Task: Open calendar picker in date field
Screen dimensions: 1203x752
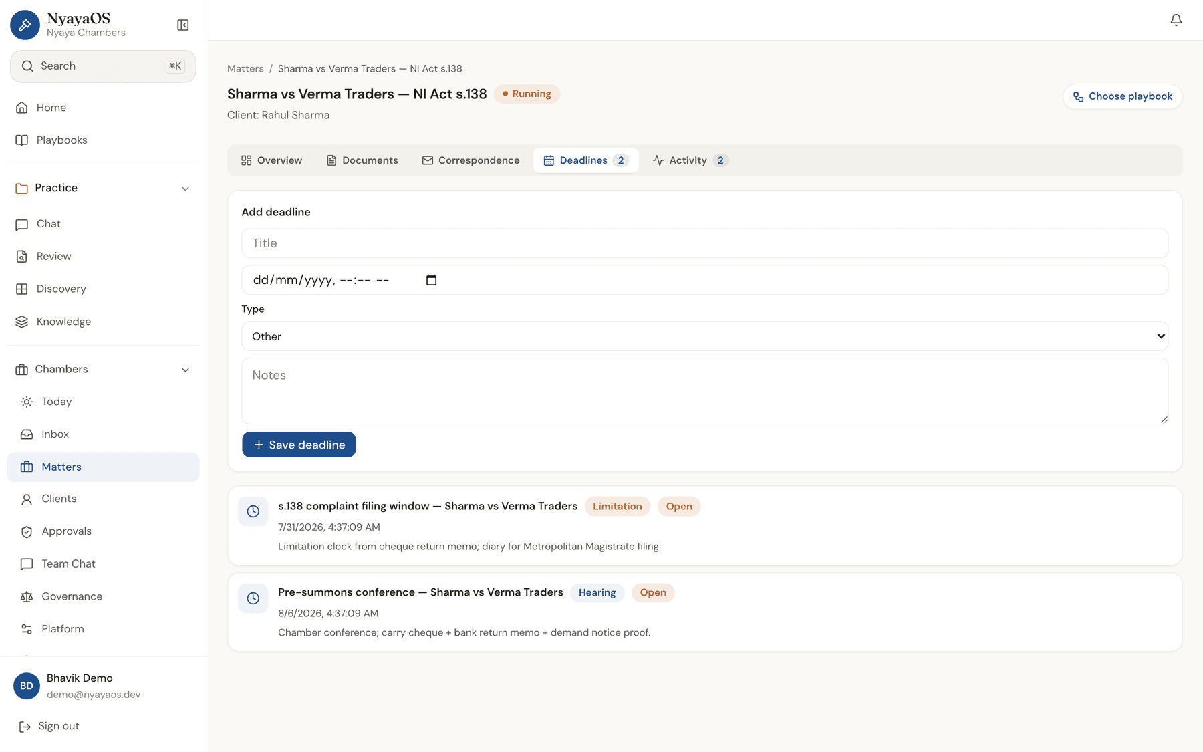Action: [431, 280]
